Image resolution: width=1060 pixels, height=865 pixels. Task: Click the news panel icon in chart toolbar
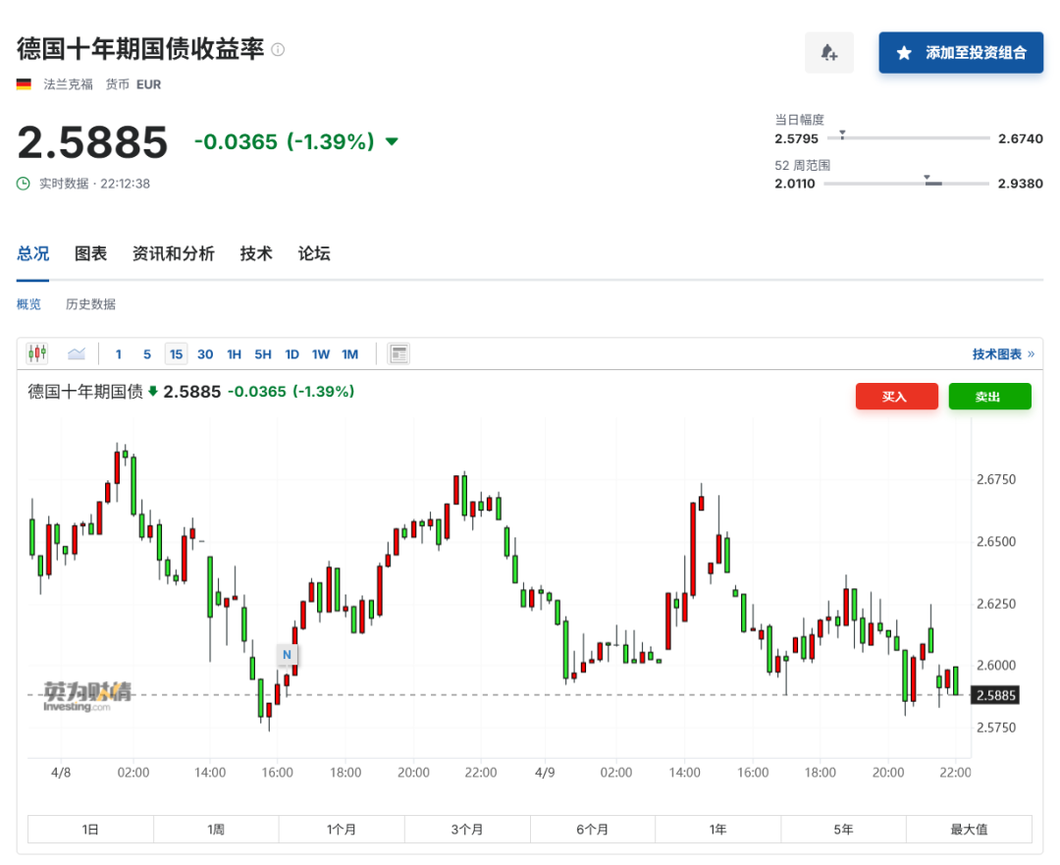[x=398, y=354]
